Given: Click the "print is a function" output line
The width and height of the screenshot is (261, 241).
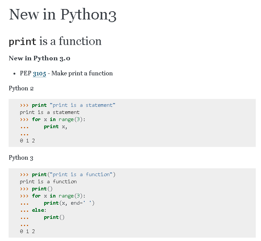Looking at the screenshot, I should (x=48, y=182).
